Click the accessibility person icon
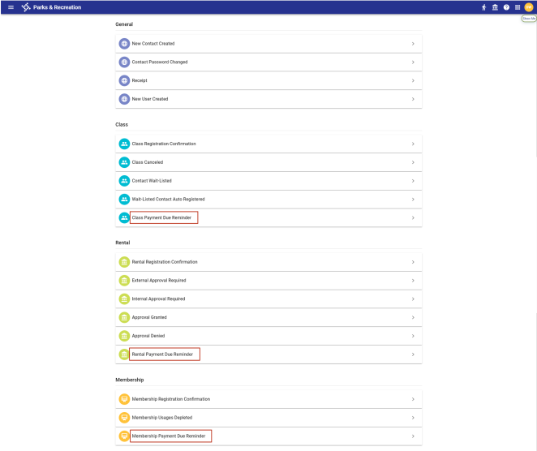The height and width of the screenshot is (451, 537). (483, 7)
